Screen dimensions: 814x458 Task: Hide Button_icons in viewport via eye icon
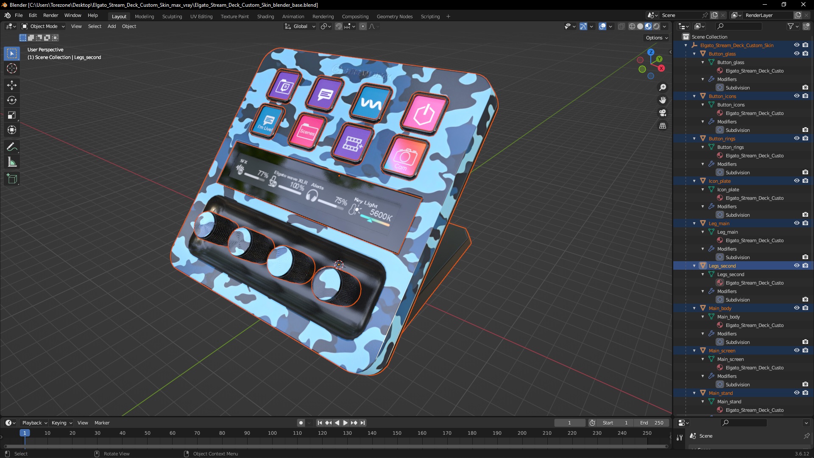pos(797,96)
